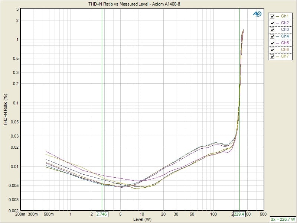Click the AP logo icon
The height and width of the screenshot is (223, 297).
click(257, 13)
